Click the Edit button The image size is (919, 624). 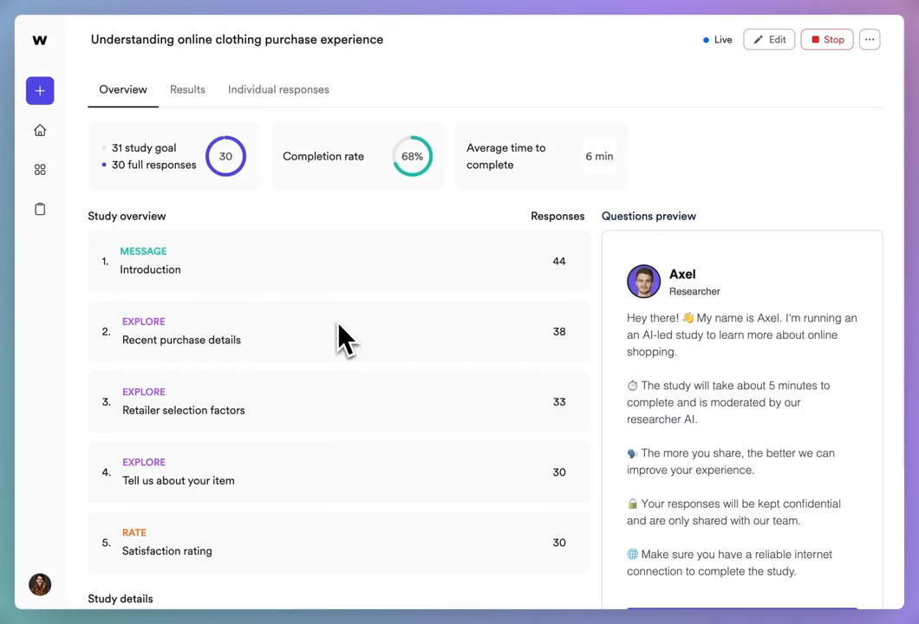769,40
